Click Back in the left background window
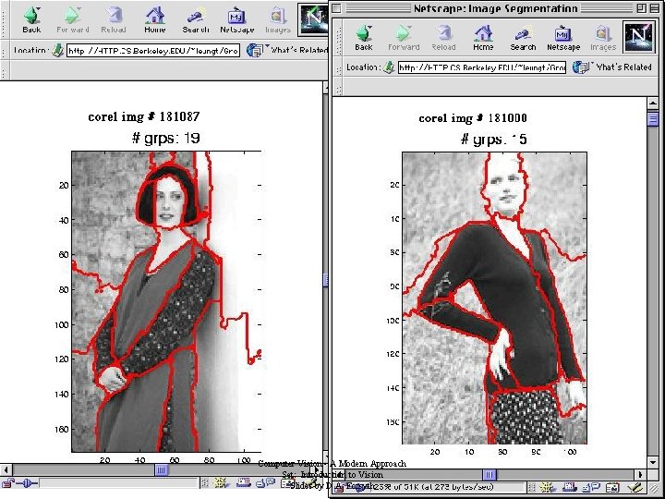 click(x=31, y=20)
